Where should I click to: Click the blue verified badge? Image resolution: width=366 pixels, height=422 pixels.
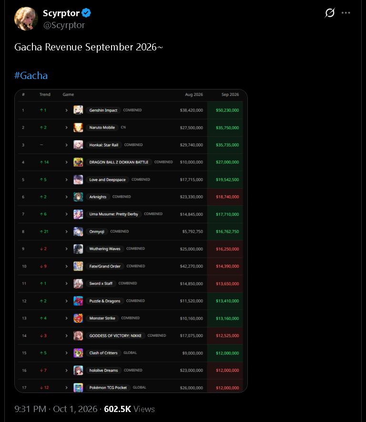point(86,13)
